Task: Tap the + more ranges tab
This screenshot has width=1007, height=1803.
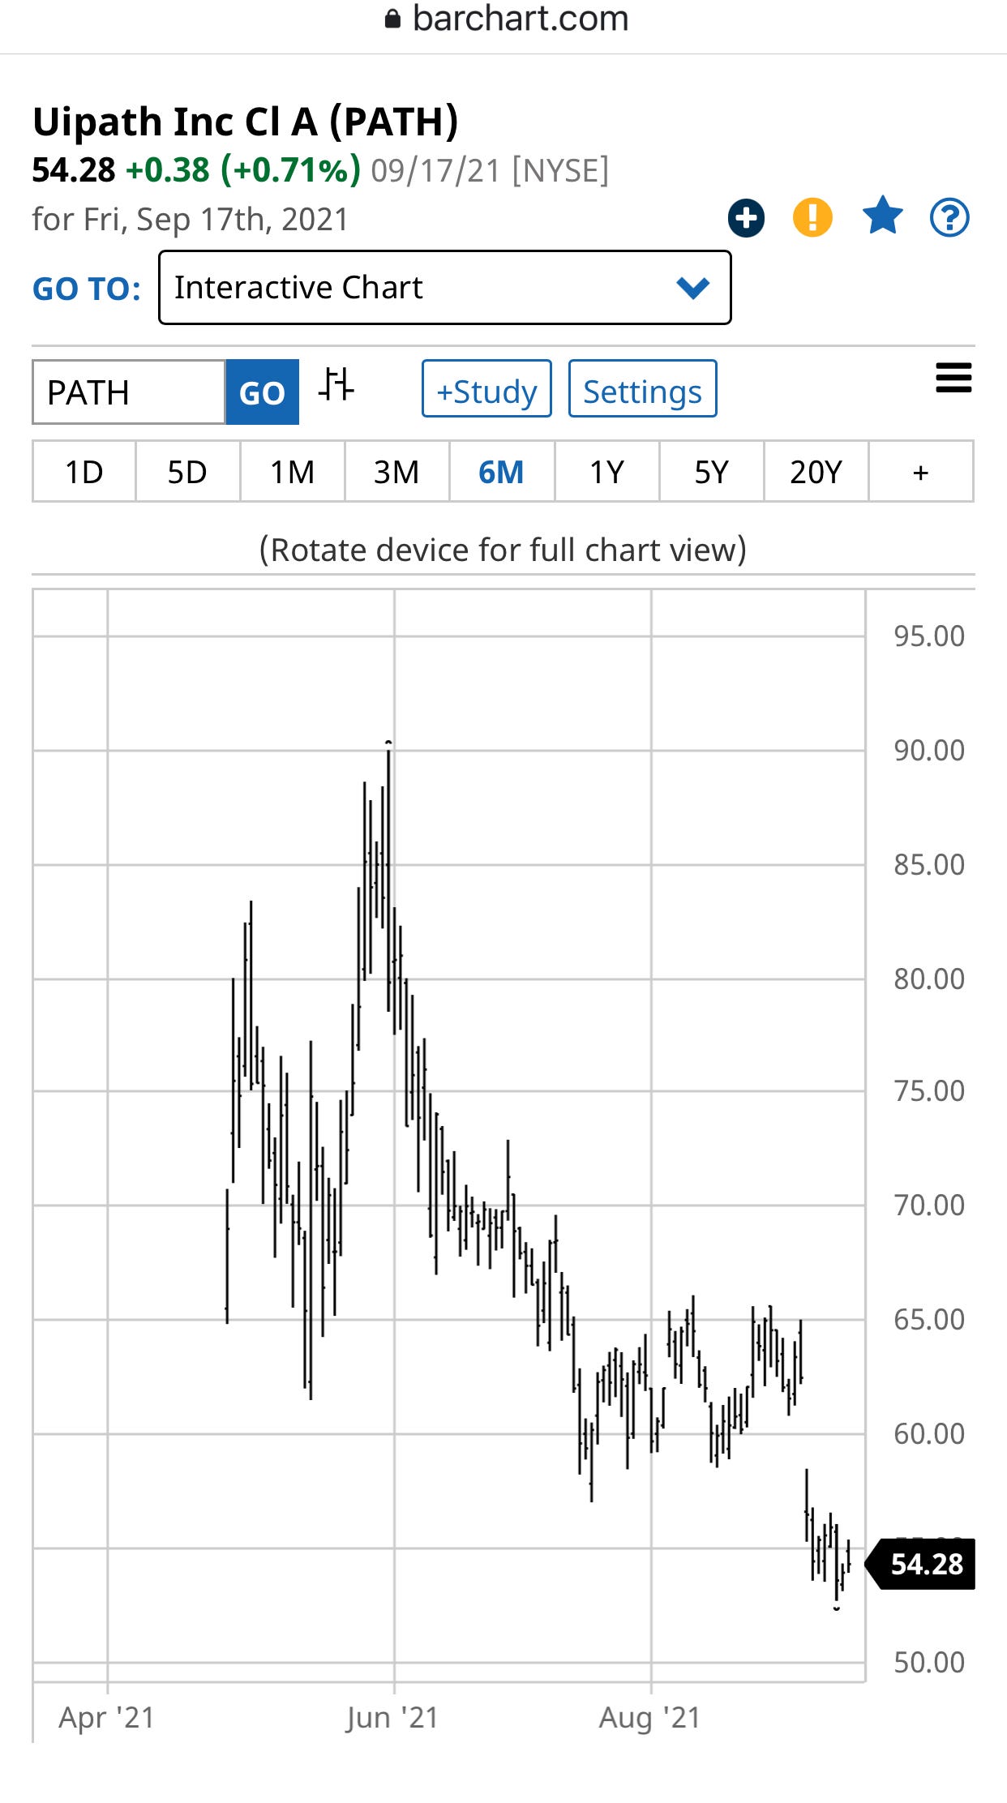Action: click(921, 472)
